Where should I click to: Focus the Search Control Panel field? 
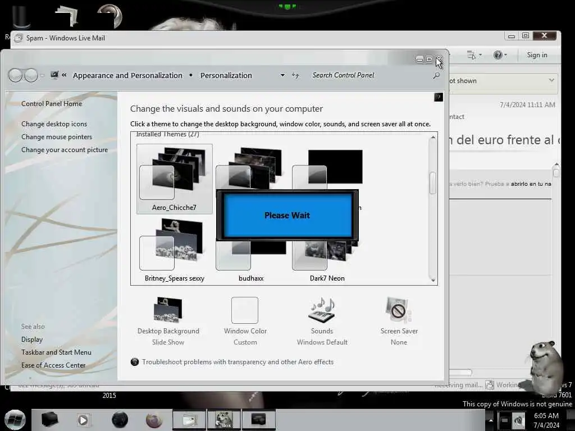click(x=371, y=75)
